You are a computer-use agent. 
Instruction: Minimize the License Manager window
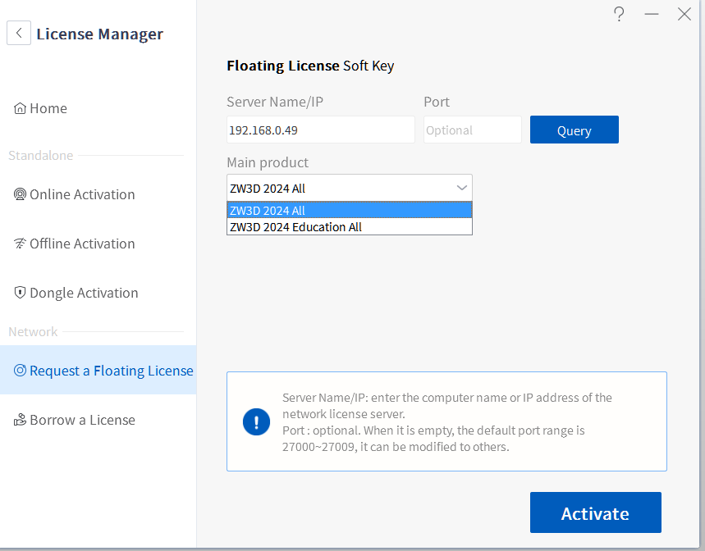pyautogui.click(x=652, y=15)
